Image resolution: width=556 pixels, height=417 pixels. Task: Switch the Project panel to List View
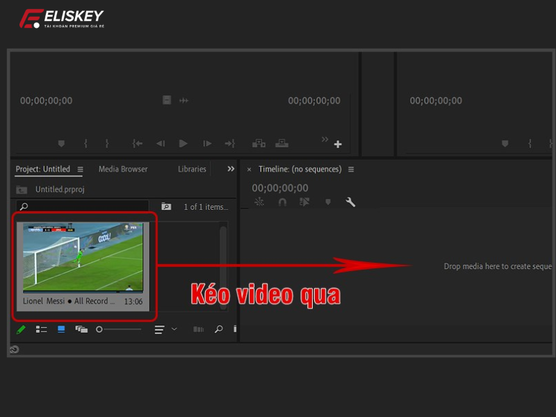40,329
